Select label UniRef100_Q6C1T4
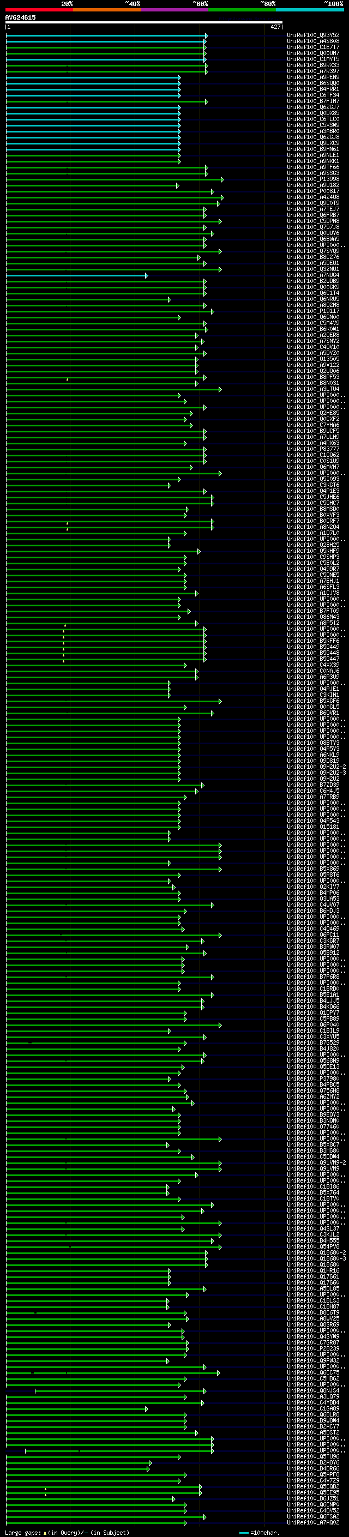This screenshot has width=349, height=1537. point(313,293)
